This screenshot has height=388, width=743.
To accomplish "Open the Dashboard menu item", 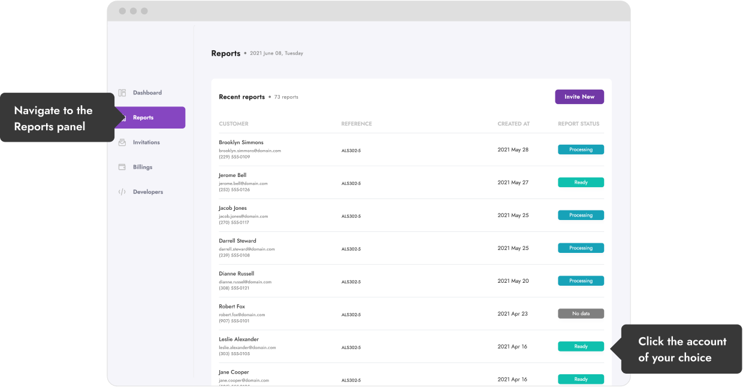I will [x=147, y=93].
